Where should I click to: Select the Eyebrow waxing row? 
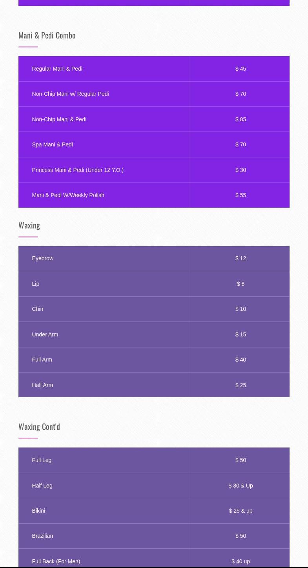(x=43, y=258)
